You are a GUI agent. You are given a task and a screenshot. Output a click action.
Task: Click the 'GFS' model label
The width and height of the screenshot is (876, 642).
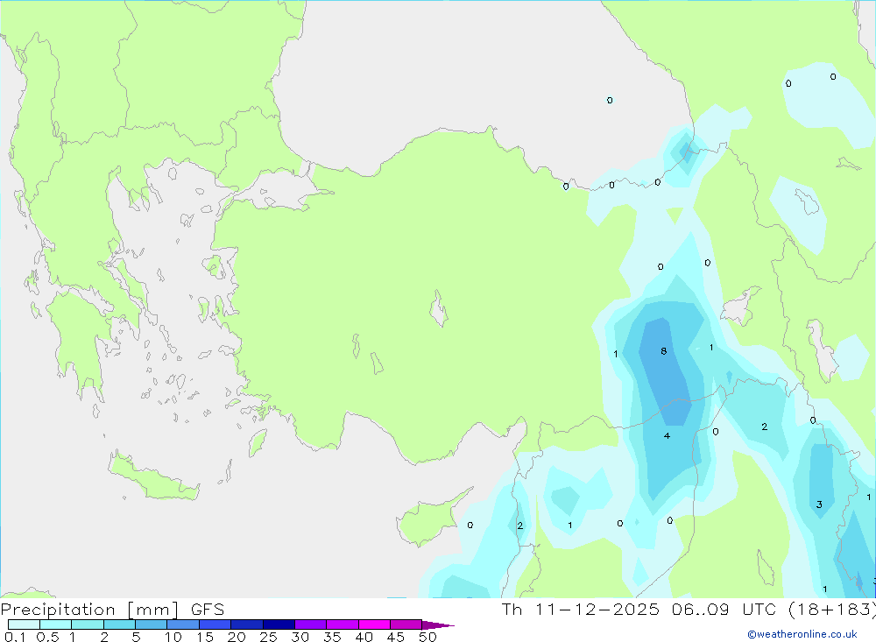[x=208, y=610]
